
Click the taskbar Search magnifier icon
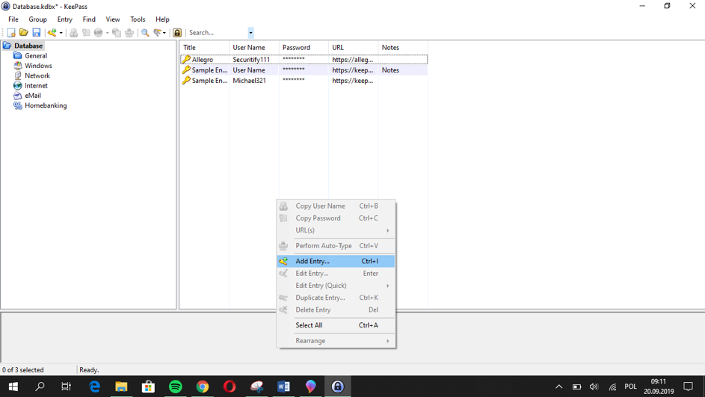click(40, 387)
